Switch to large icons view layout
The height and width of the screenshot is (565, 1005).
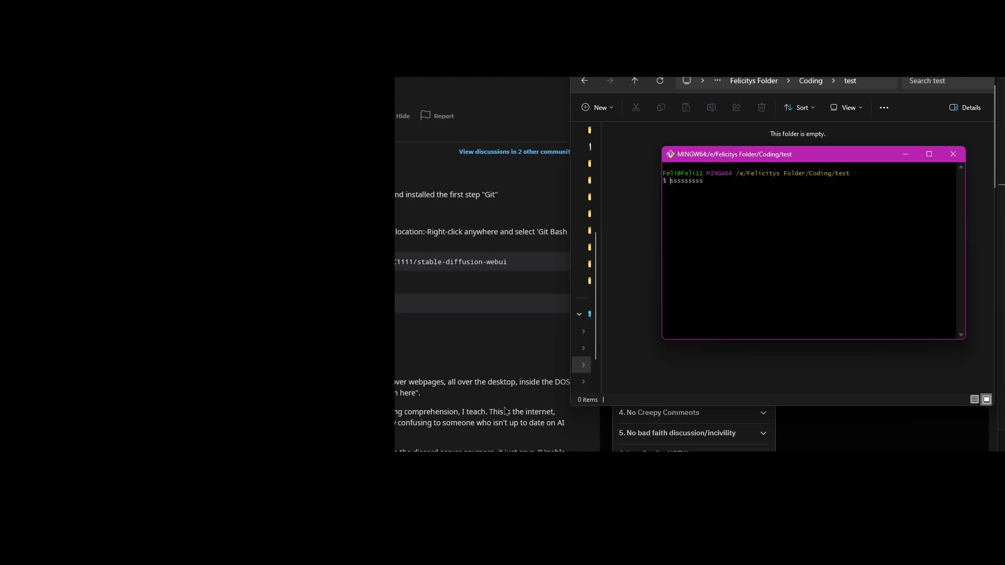coord(987,400)
